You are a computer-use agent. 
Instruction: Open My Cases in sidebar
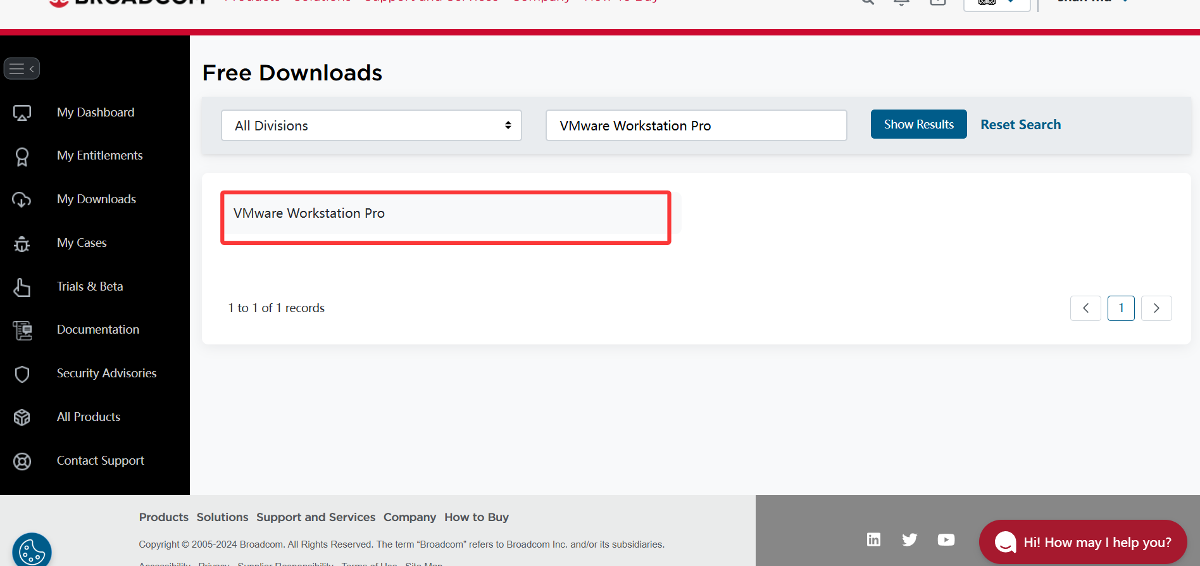coord(82,242)
